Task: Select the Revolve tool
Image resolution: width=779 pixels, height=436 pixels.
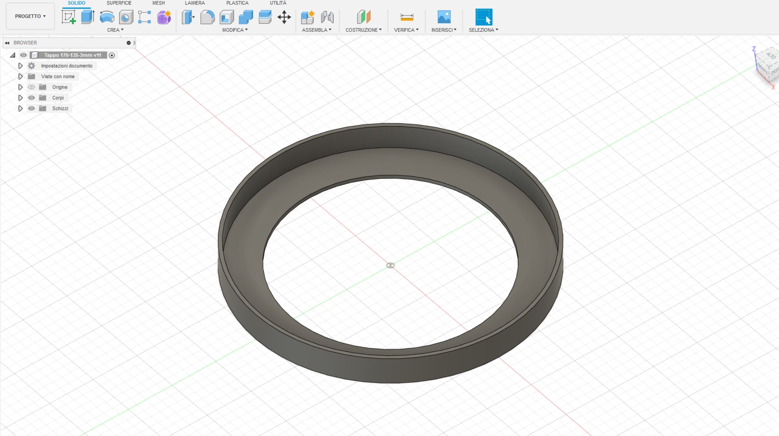Action: coord(107,17)
